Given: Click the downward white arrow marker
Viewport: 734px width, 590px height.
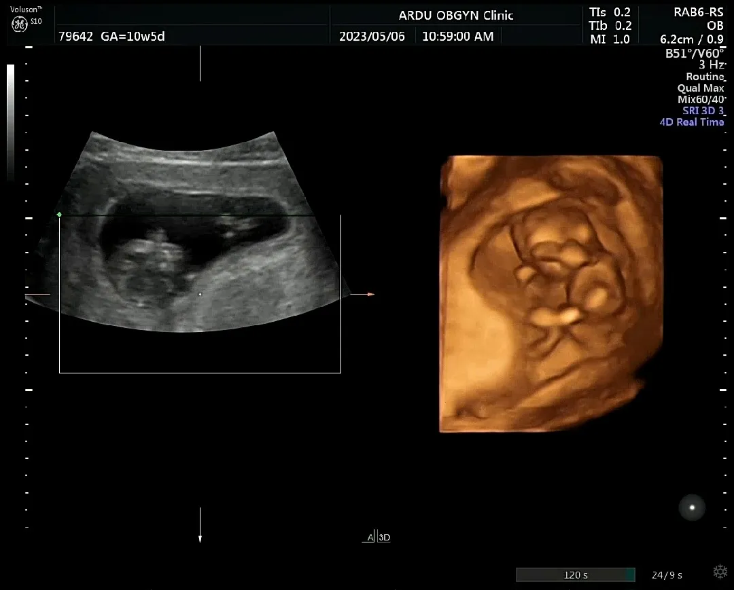Looking at the screenshot, I should 200,525.
